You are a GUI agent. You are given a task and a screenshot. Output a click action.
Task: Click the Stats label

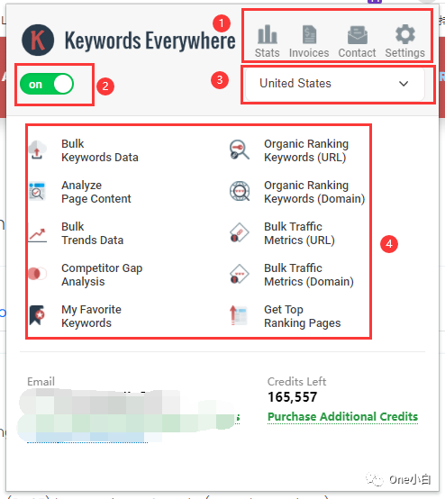(268, 53)
